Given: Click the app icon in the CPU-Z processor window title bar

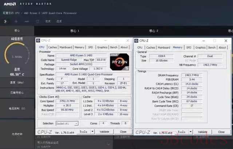Looking at the screenshot, I should (38, 40).
